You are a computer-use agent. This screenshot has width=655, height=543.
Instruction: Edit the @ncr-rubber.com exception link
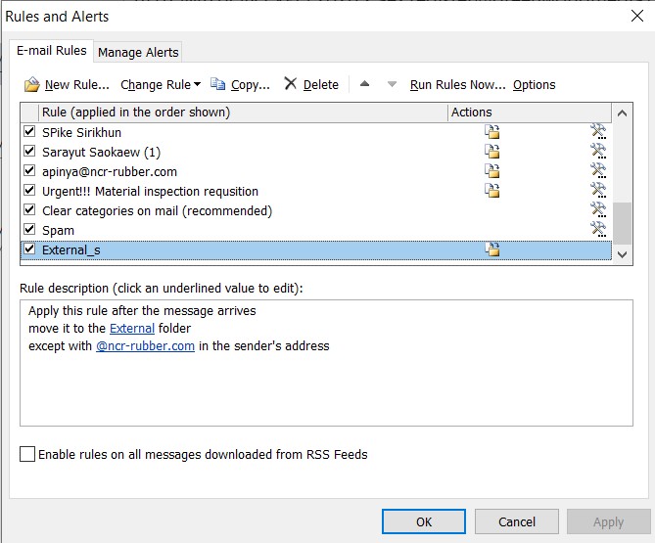tap(145, 346)
